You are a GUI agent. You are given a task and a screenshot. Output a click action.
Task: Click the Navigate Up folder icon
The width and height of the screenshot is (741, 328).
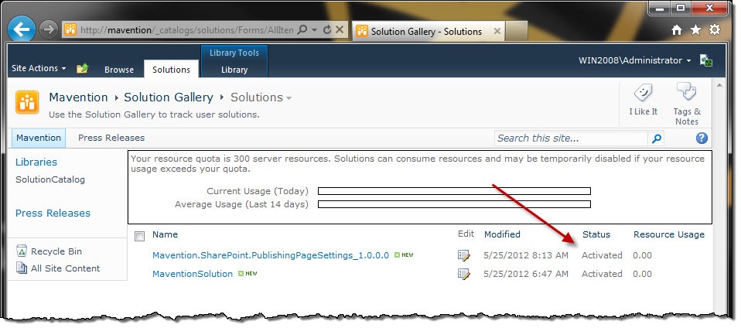[x=83, y=69]
